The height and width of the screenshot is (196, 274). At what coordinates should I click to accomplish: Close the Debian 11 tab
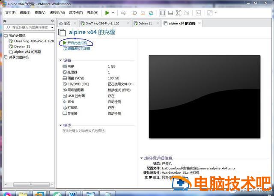pos(158,23)
